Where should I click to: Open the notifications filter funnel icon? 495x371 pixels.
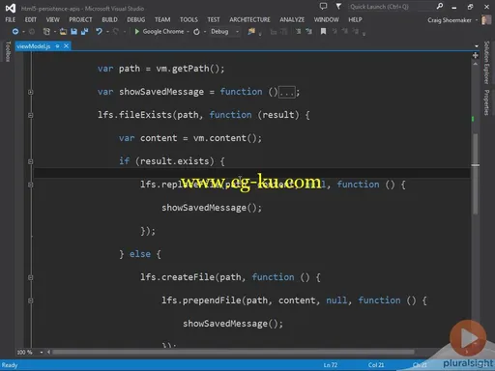[338, 6]
